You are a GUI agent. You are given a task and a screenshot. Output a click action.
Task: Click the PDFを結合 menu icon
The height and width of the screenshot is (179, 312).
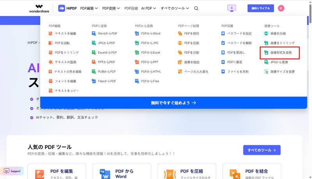pos(180,34)
